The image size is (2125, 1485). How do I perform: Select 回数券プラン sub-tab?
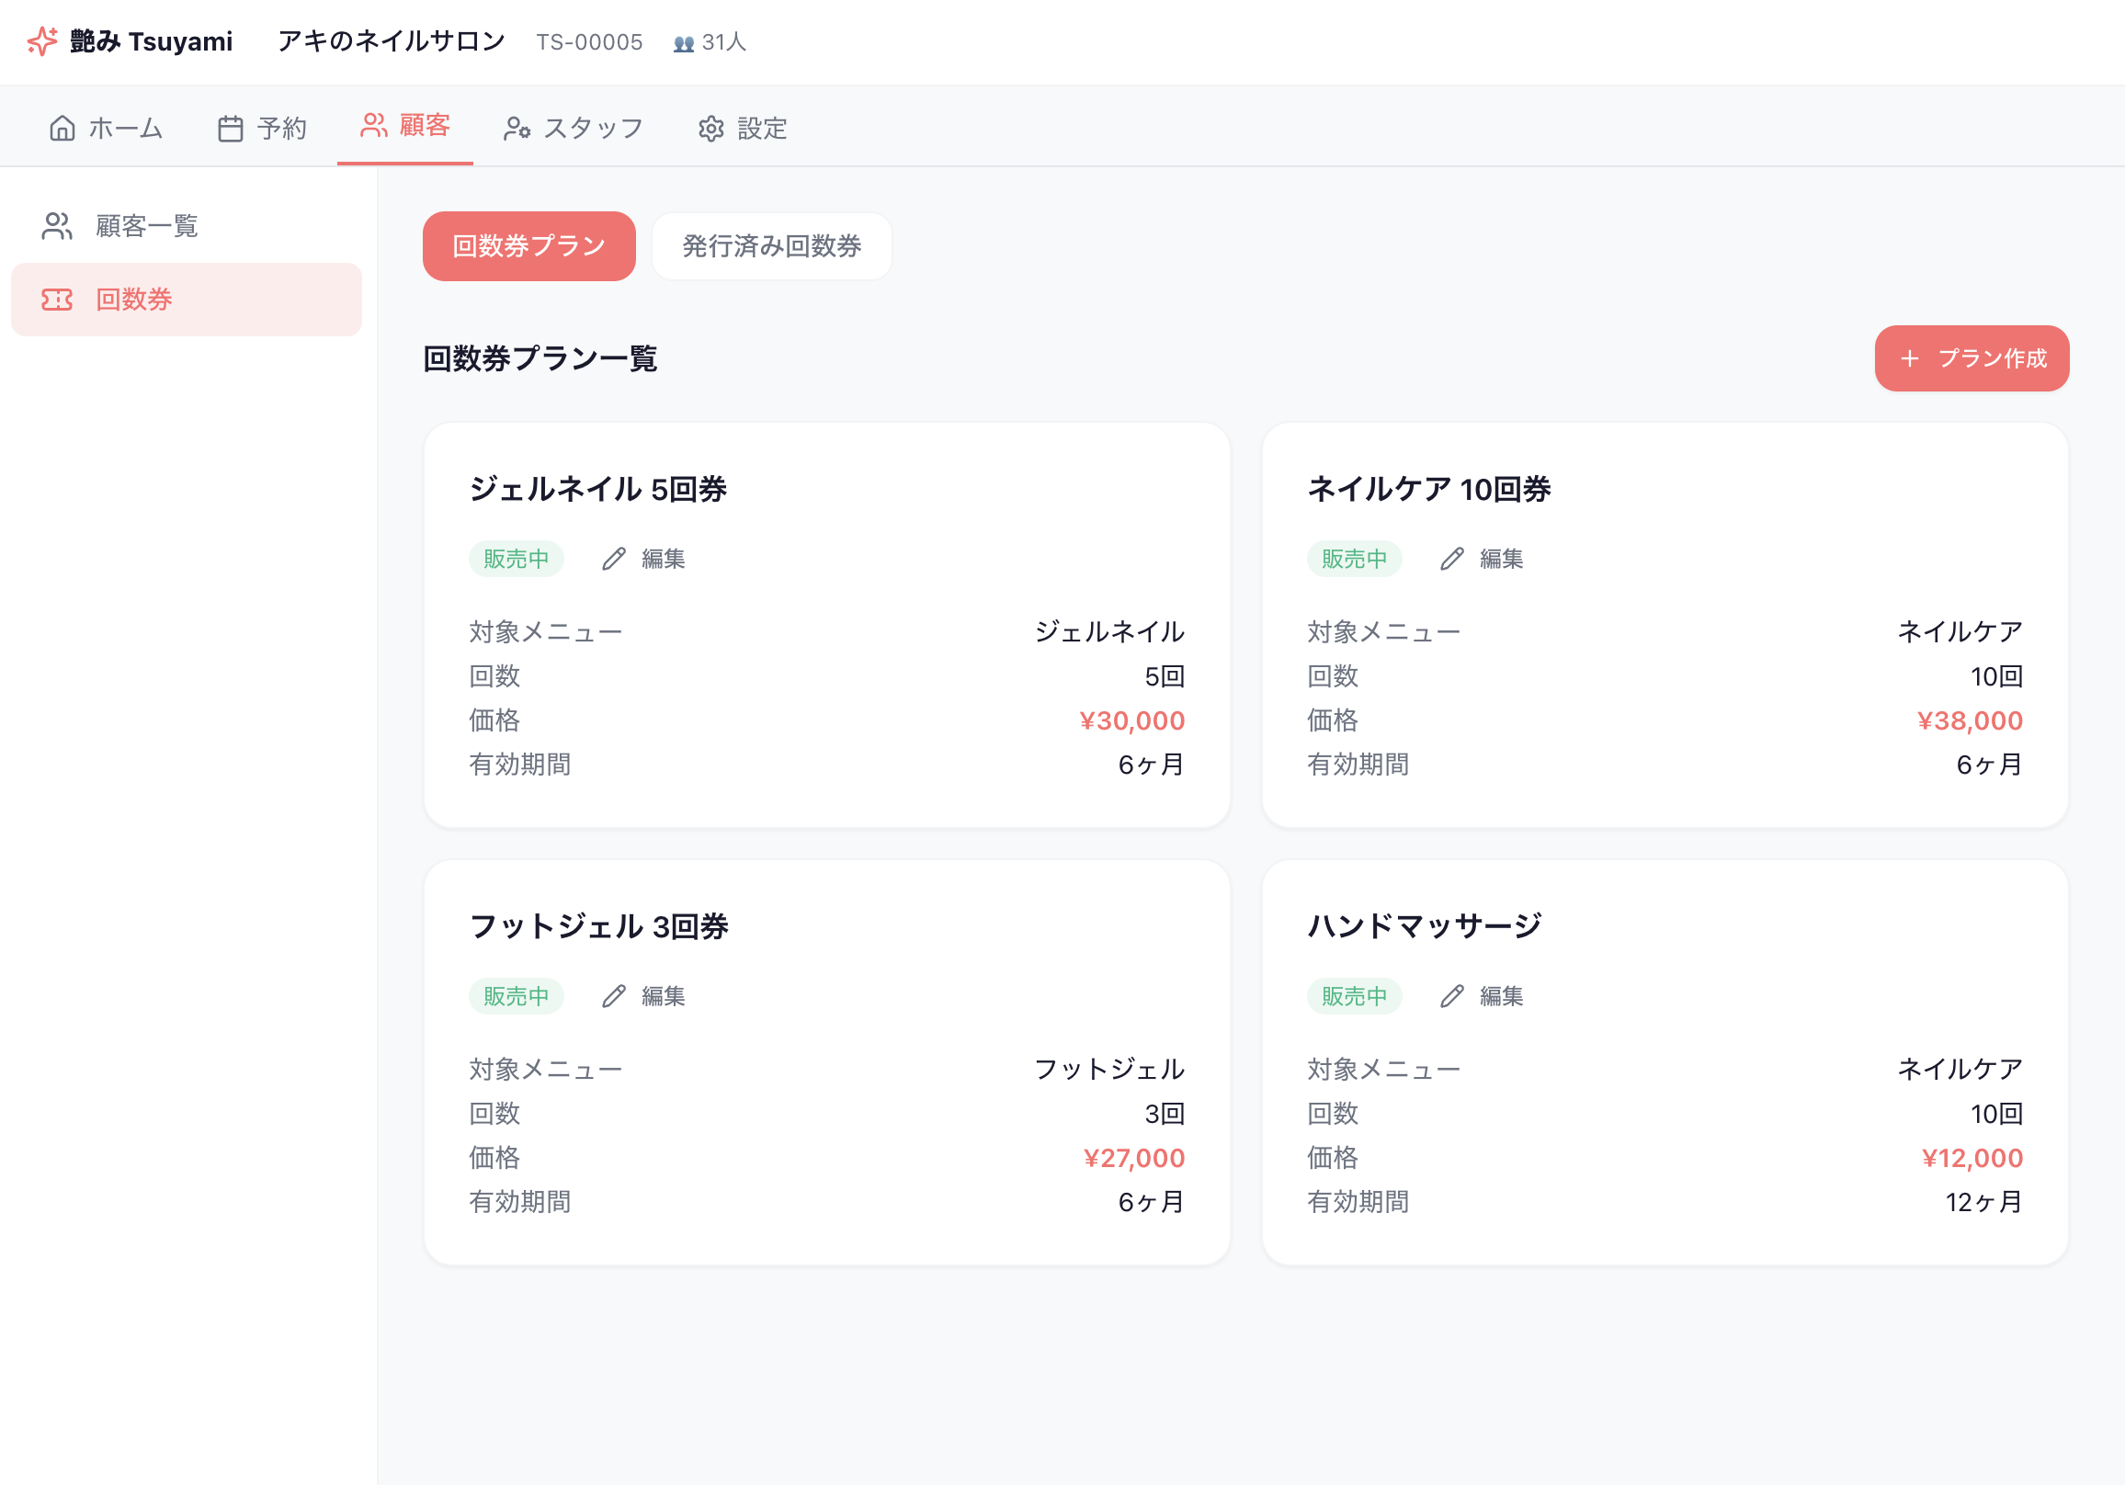(x=529, y=246)
